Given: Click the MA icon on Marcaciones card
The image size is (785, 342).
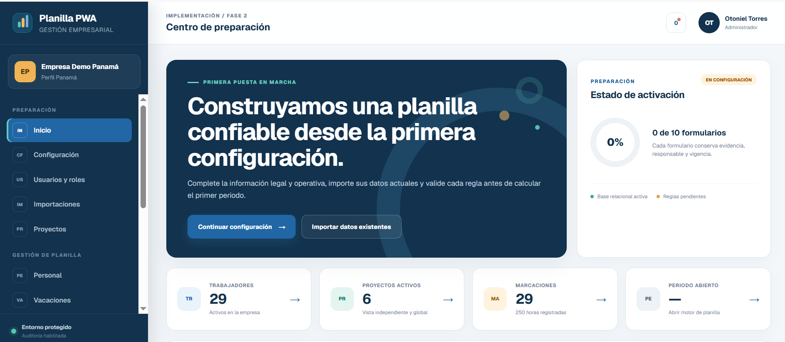Looking at the screenshot, I should (495, 299).
